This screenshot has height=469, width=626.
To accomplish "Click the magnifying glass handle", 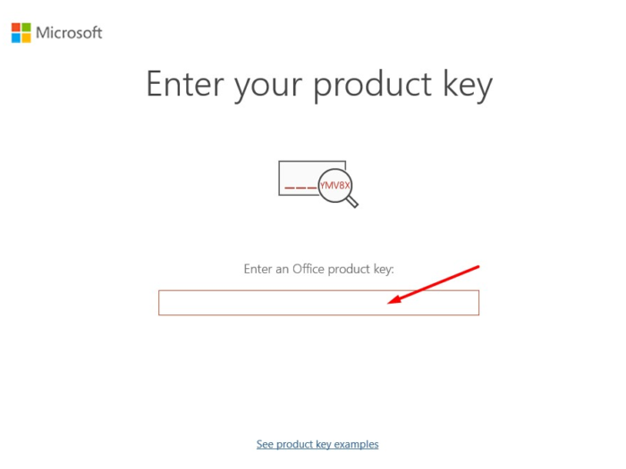I will tap(352, 203).
